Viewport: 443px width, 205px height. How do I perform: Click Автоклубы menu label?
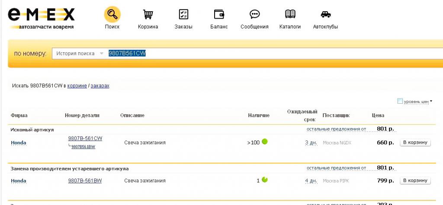[325, 27]
